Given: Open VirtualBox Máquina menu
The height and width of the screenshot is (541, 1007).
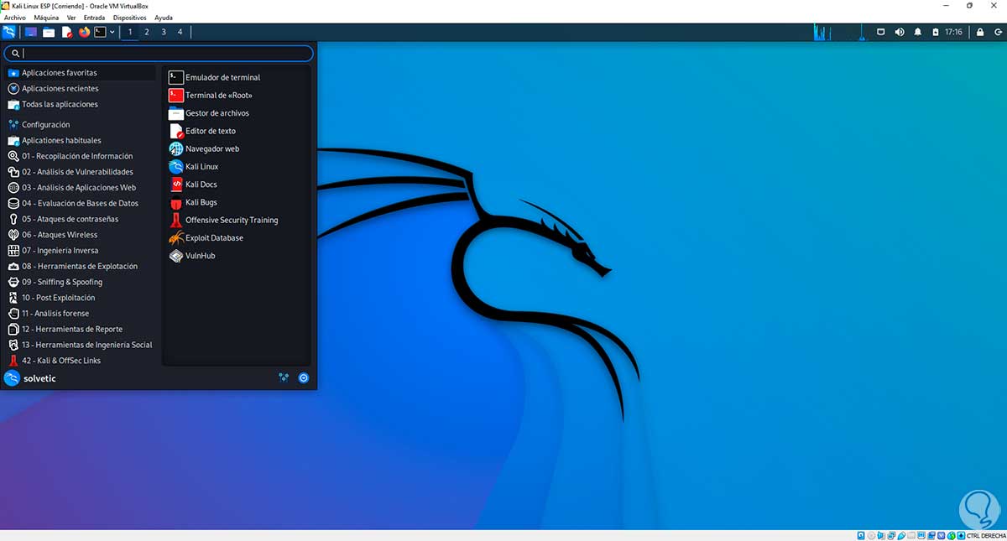Looking at the screenshot, I should click(x=46, y=18).
